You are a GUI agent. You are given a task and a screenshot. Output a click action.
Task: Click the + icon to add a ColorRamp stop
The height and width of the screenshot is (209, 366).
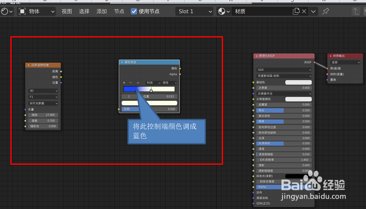point(124,83)
